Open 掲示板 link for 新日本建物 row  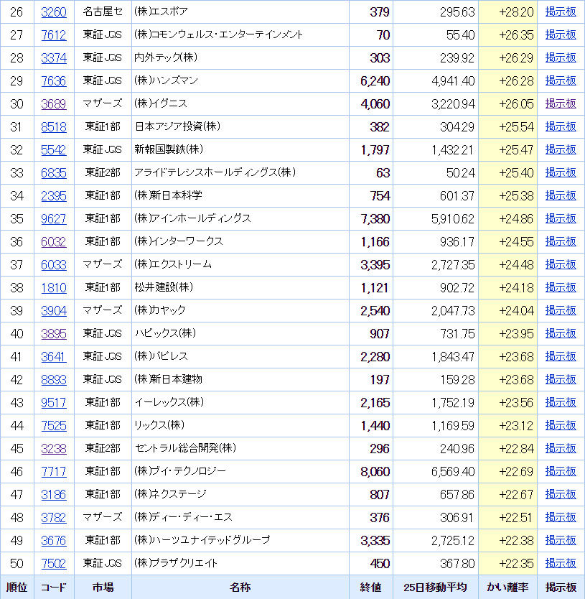coord(561,379)
